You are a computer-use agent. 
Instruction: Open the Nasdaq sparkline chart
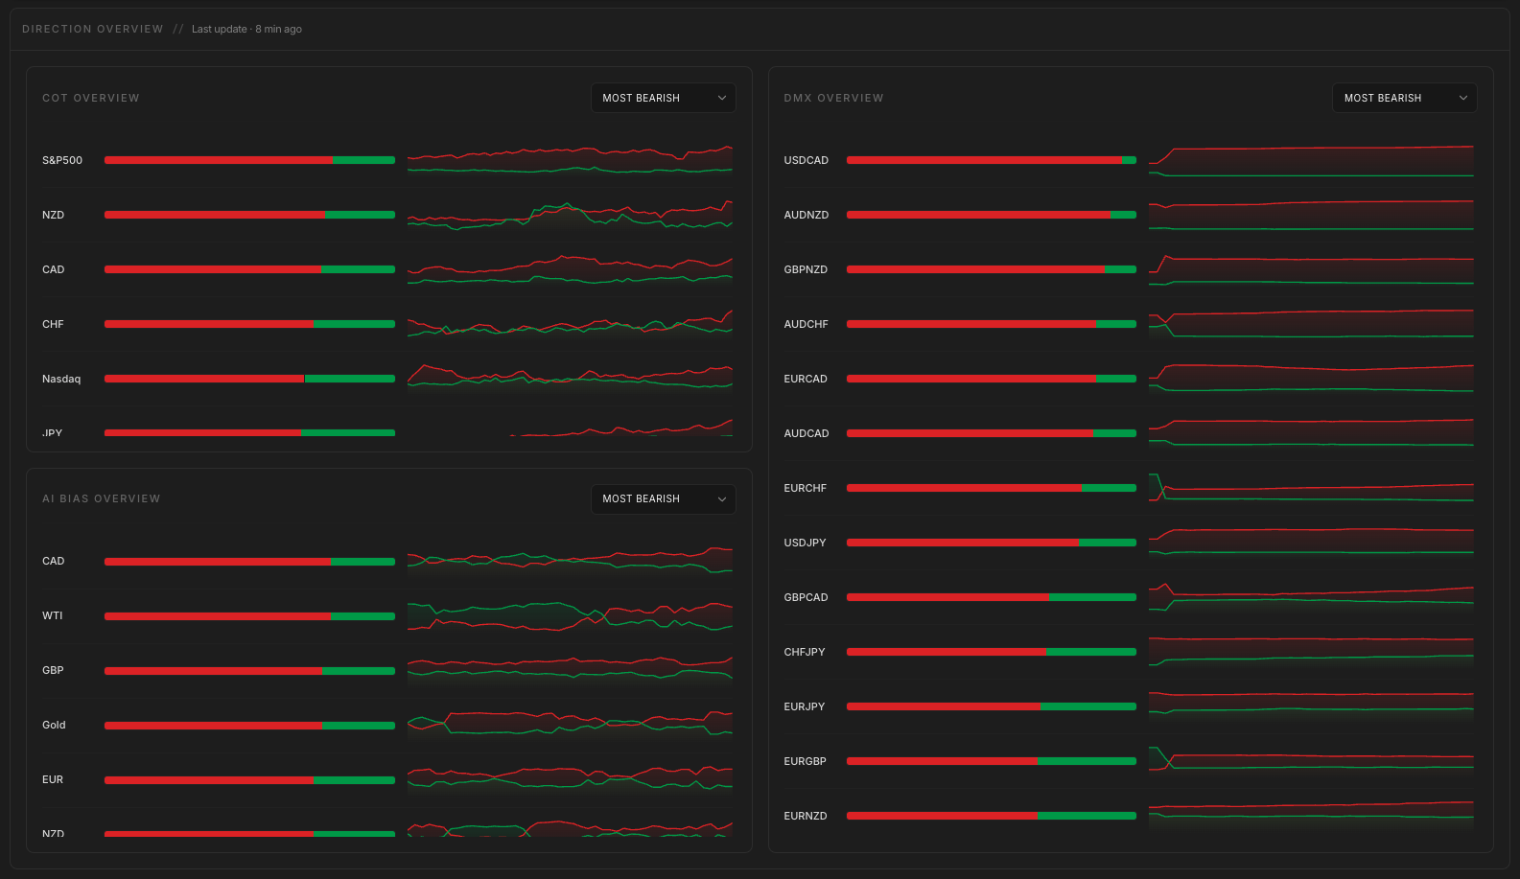click(570, 379)
